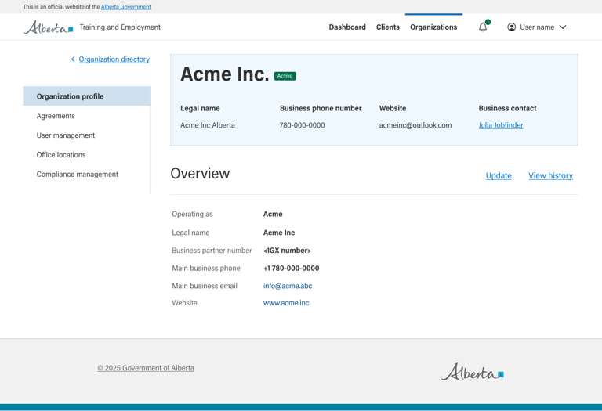Click the Acme Inc Alberta legal name
602x411 pixels.
pyautogui.click(x=208, y=125)
